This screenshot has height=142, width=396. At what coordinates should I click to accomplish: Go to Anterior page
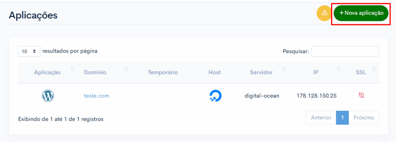(321, 118)
